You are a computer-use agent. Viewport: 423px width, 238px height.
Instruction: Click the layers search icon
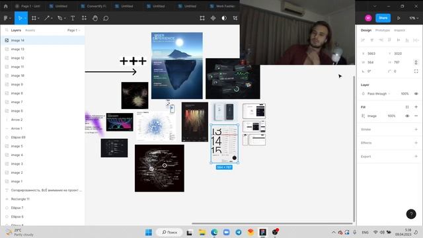coord(7,30)
